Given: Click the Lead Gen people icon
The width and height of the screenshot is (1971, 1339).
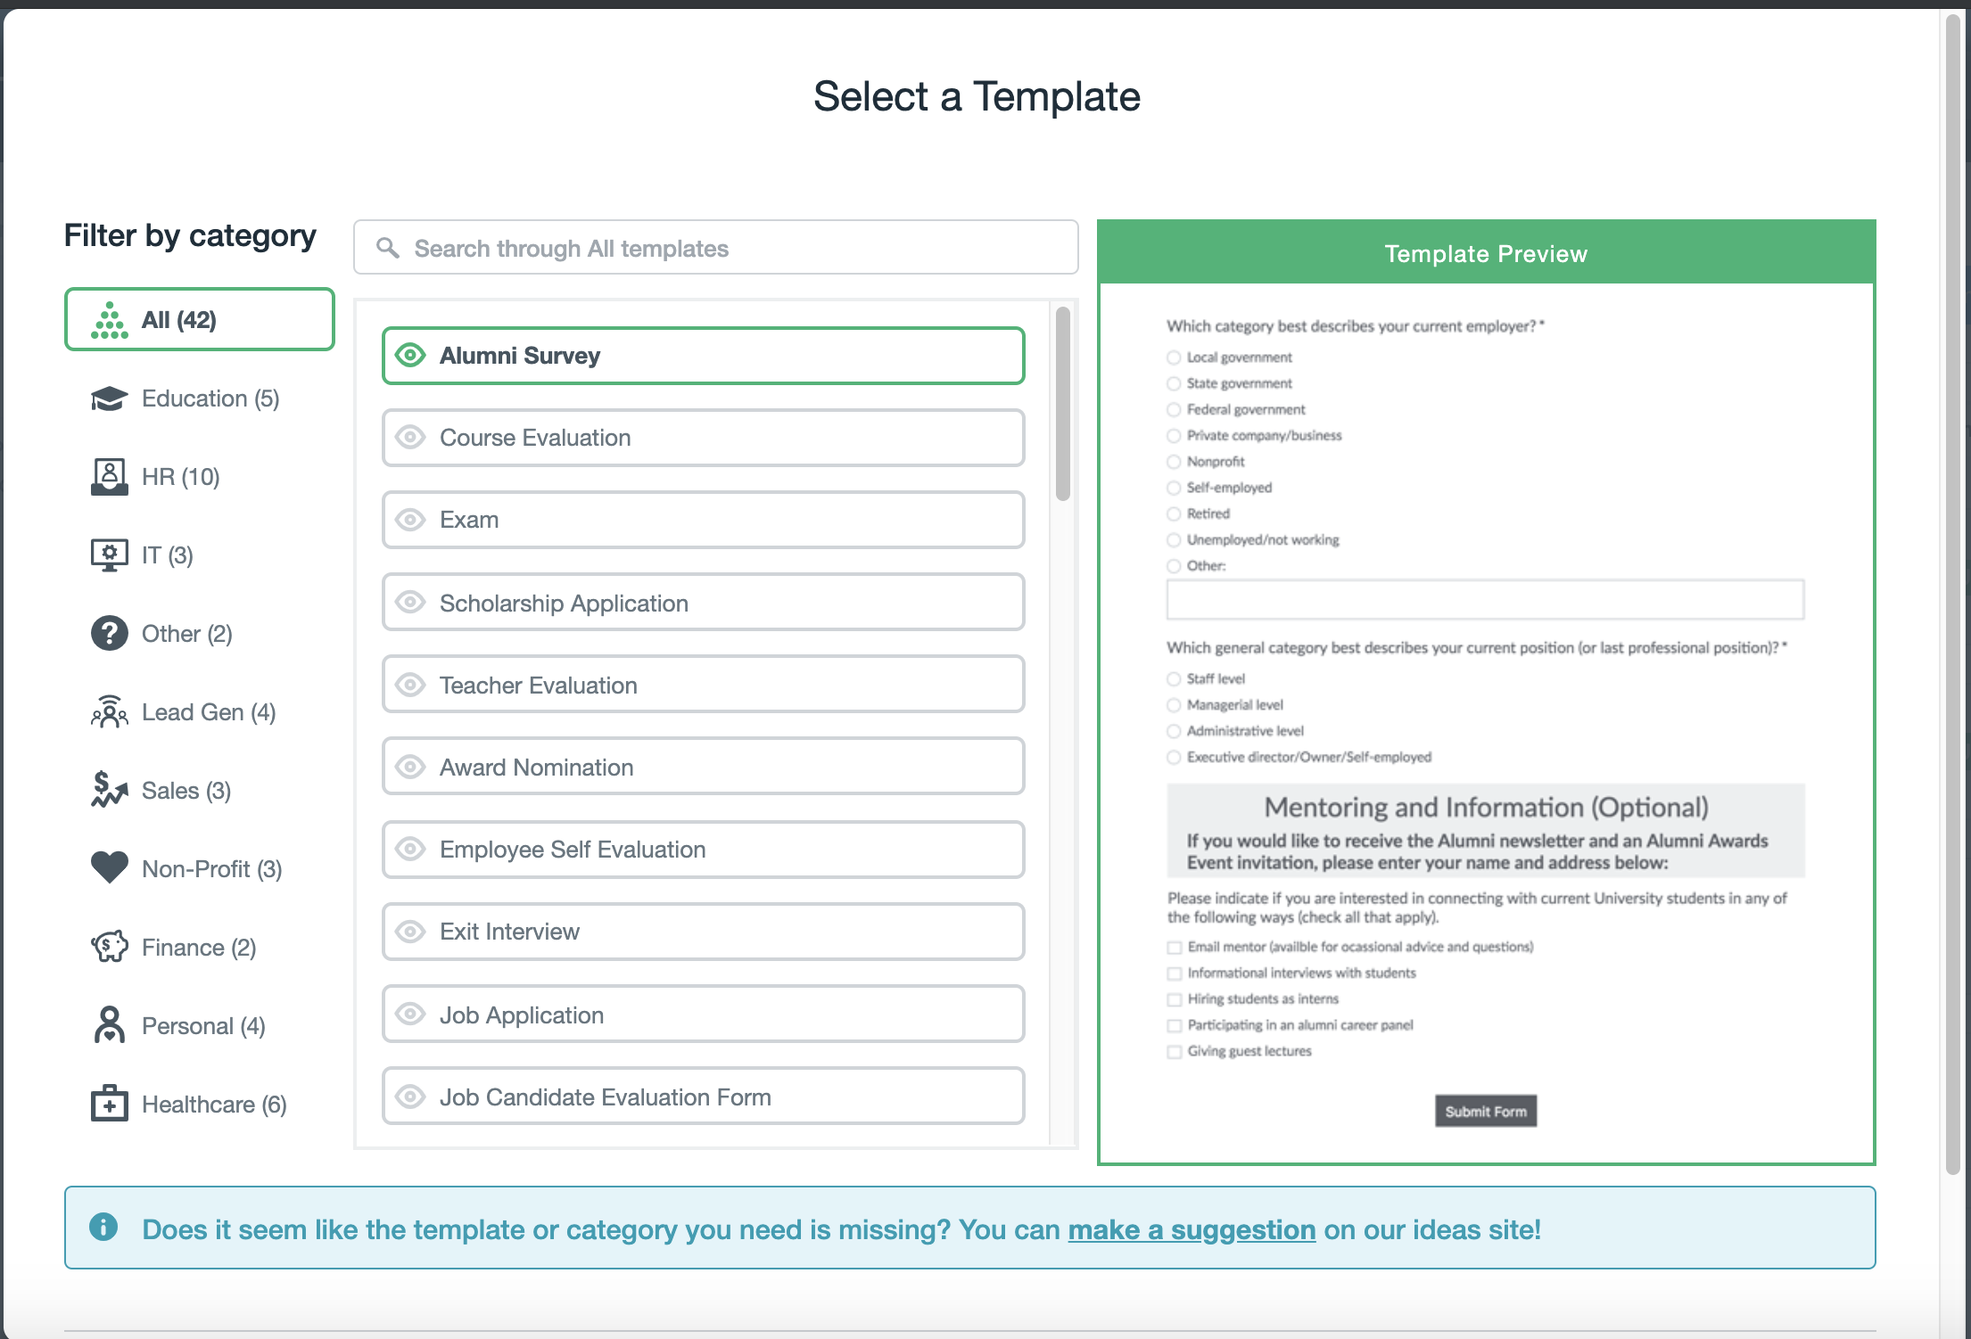Looking at the screenshot, I should point(109,712).
